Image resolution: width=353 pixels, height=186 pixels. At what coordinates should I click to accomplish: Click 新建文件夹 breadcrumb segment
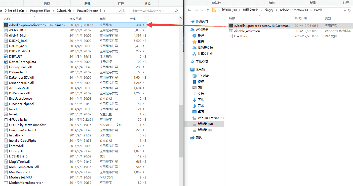pos(251,10)
